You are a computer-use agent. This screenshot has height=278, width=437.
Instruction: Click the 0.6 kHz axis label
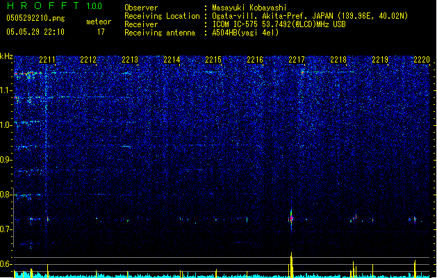click(6, 264)
